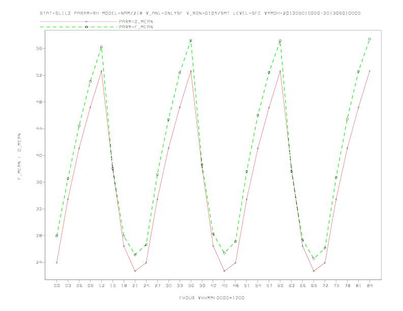Click the F_MEAN circle data point at hour 12
403x311 pixels.
[x=102, y=47]
